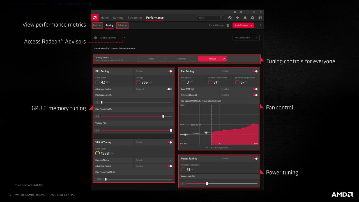Toggle VRAM Tuning enabled switch
359x202 pixels.
(170, 142)
